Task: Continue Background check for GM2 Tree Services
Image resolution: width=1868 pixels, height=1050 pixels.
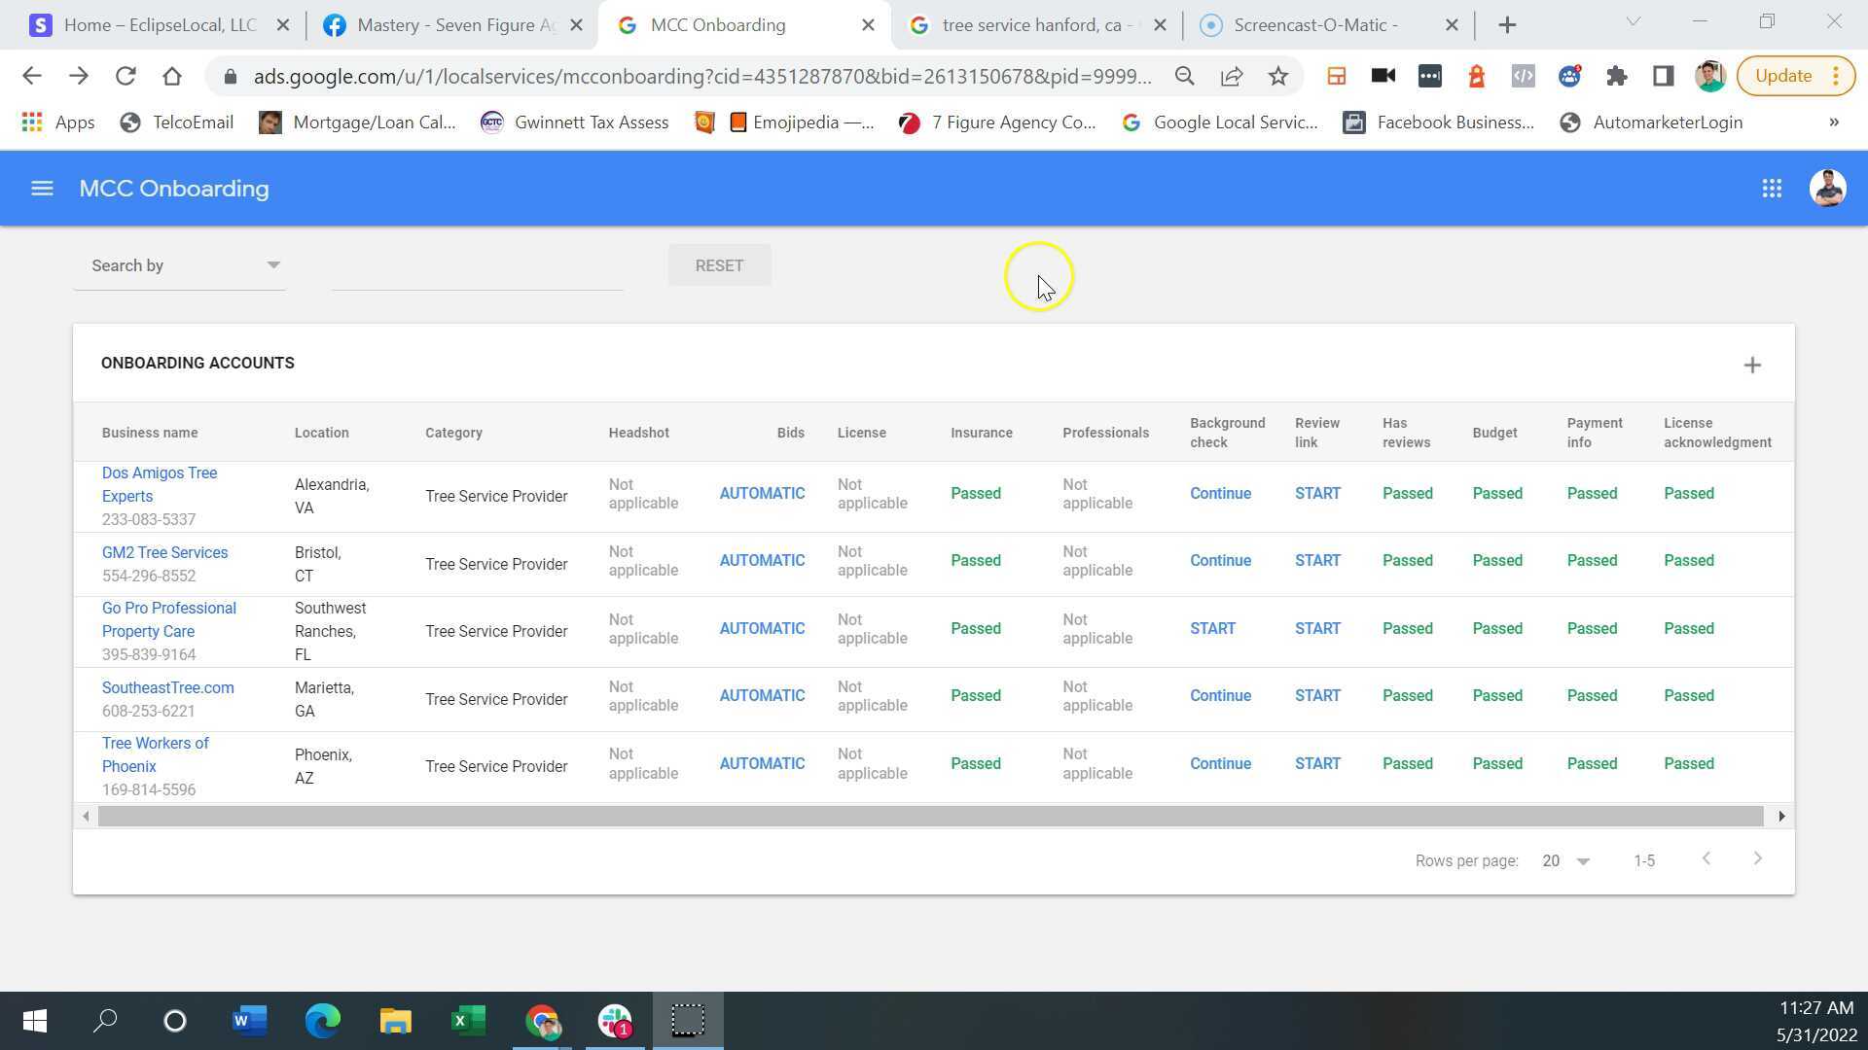Action: 1220,560
